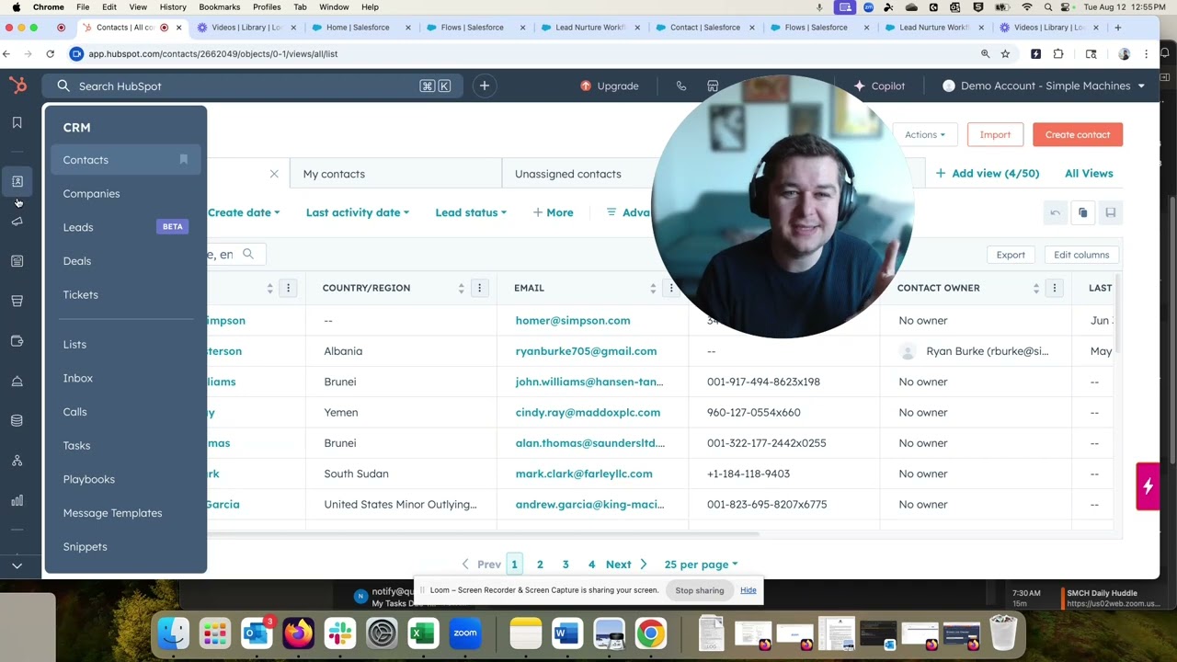This screenshot has height=662, width=1177.
Task: Open Zoom in the Dock
Action: coord(464,633)
